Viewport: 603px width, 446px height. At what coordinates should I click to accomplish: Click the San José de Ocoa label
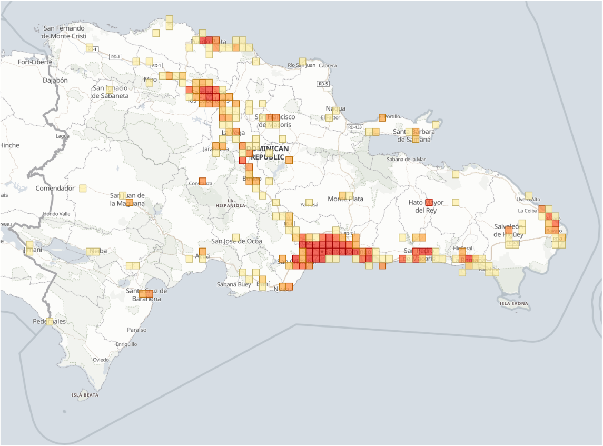(x=236, y=241)
